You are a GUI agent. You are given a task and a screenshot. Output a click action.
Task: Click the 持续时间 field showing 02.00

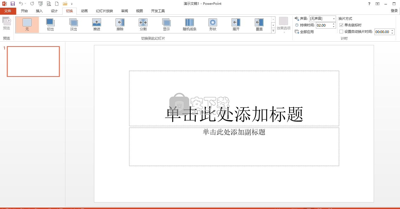pyautogui.click(x=324, y=25)
